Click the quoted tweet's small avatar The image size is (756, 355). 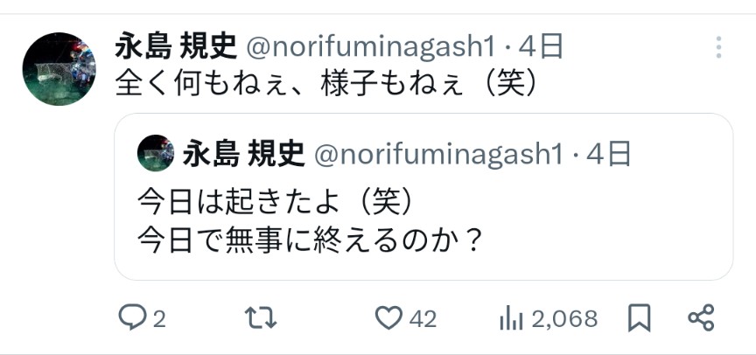pos(156,154)
